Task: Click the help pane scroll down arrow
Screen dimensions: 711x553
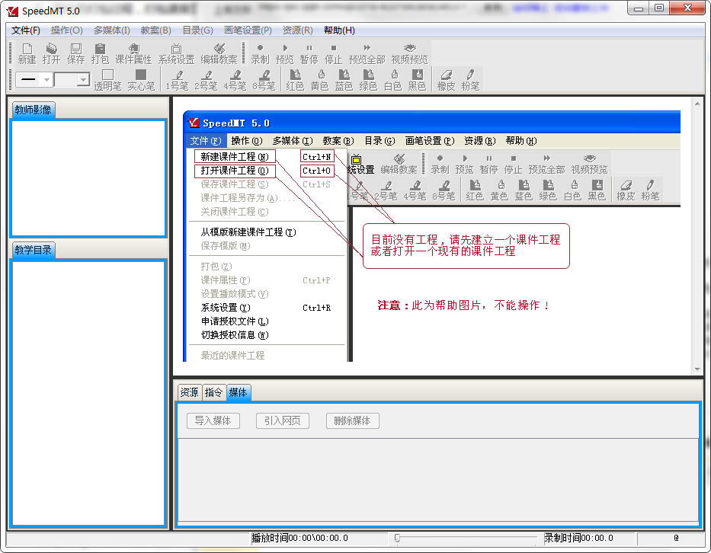Action: coord(697,369)
